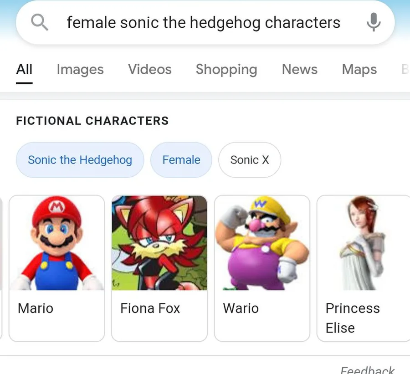This screenshot has width=410, height=374.
Task: Open the Princess Elise character image
Action: (x=364, y=243)
